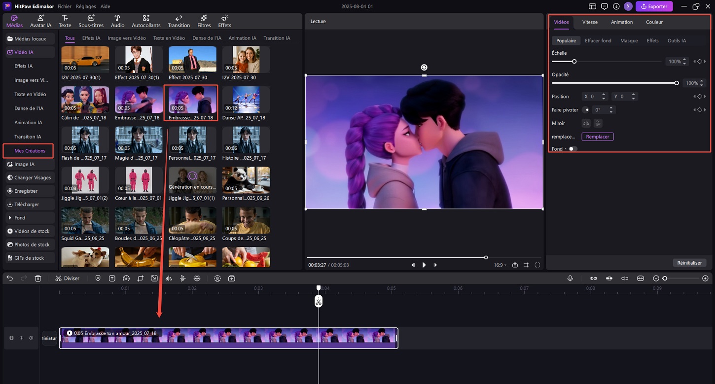This screenshot has width=715, height=384.
Task: Click the link clips icon beside microphone
Action: coord(594,279)
